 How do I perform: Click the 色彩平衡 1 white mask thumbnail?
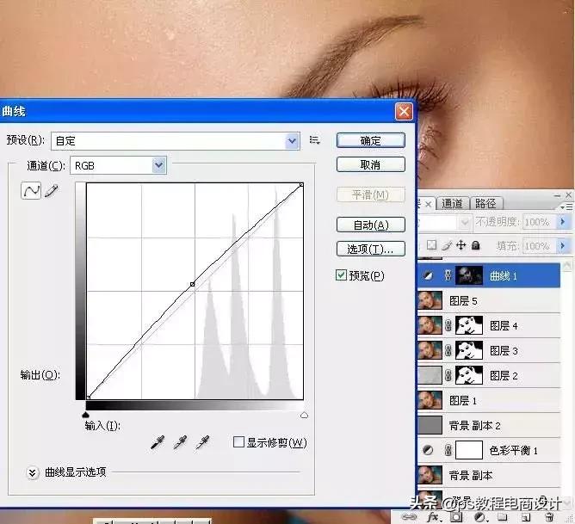coord(469,450)
